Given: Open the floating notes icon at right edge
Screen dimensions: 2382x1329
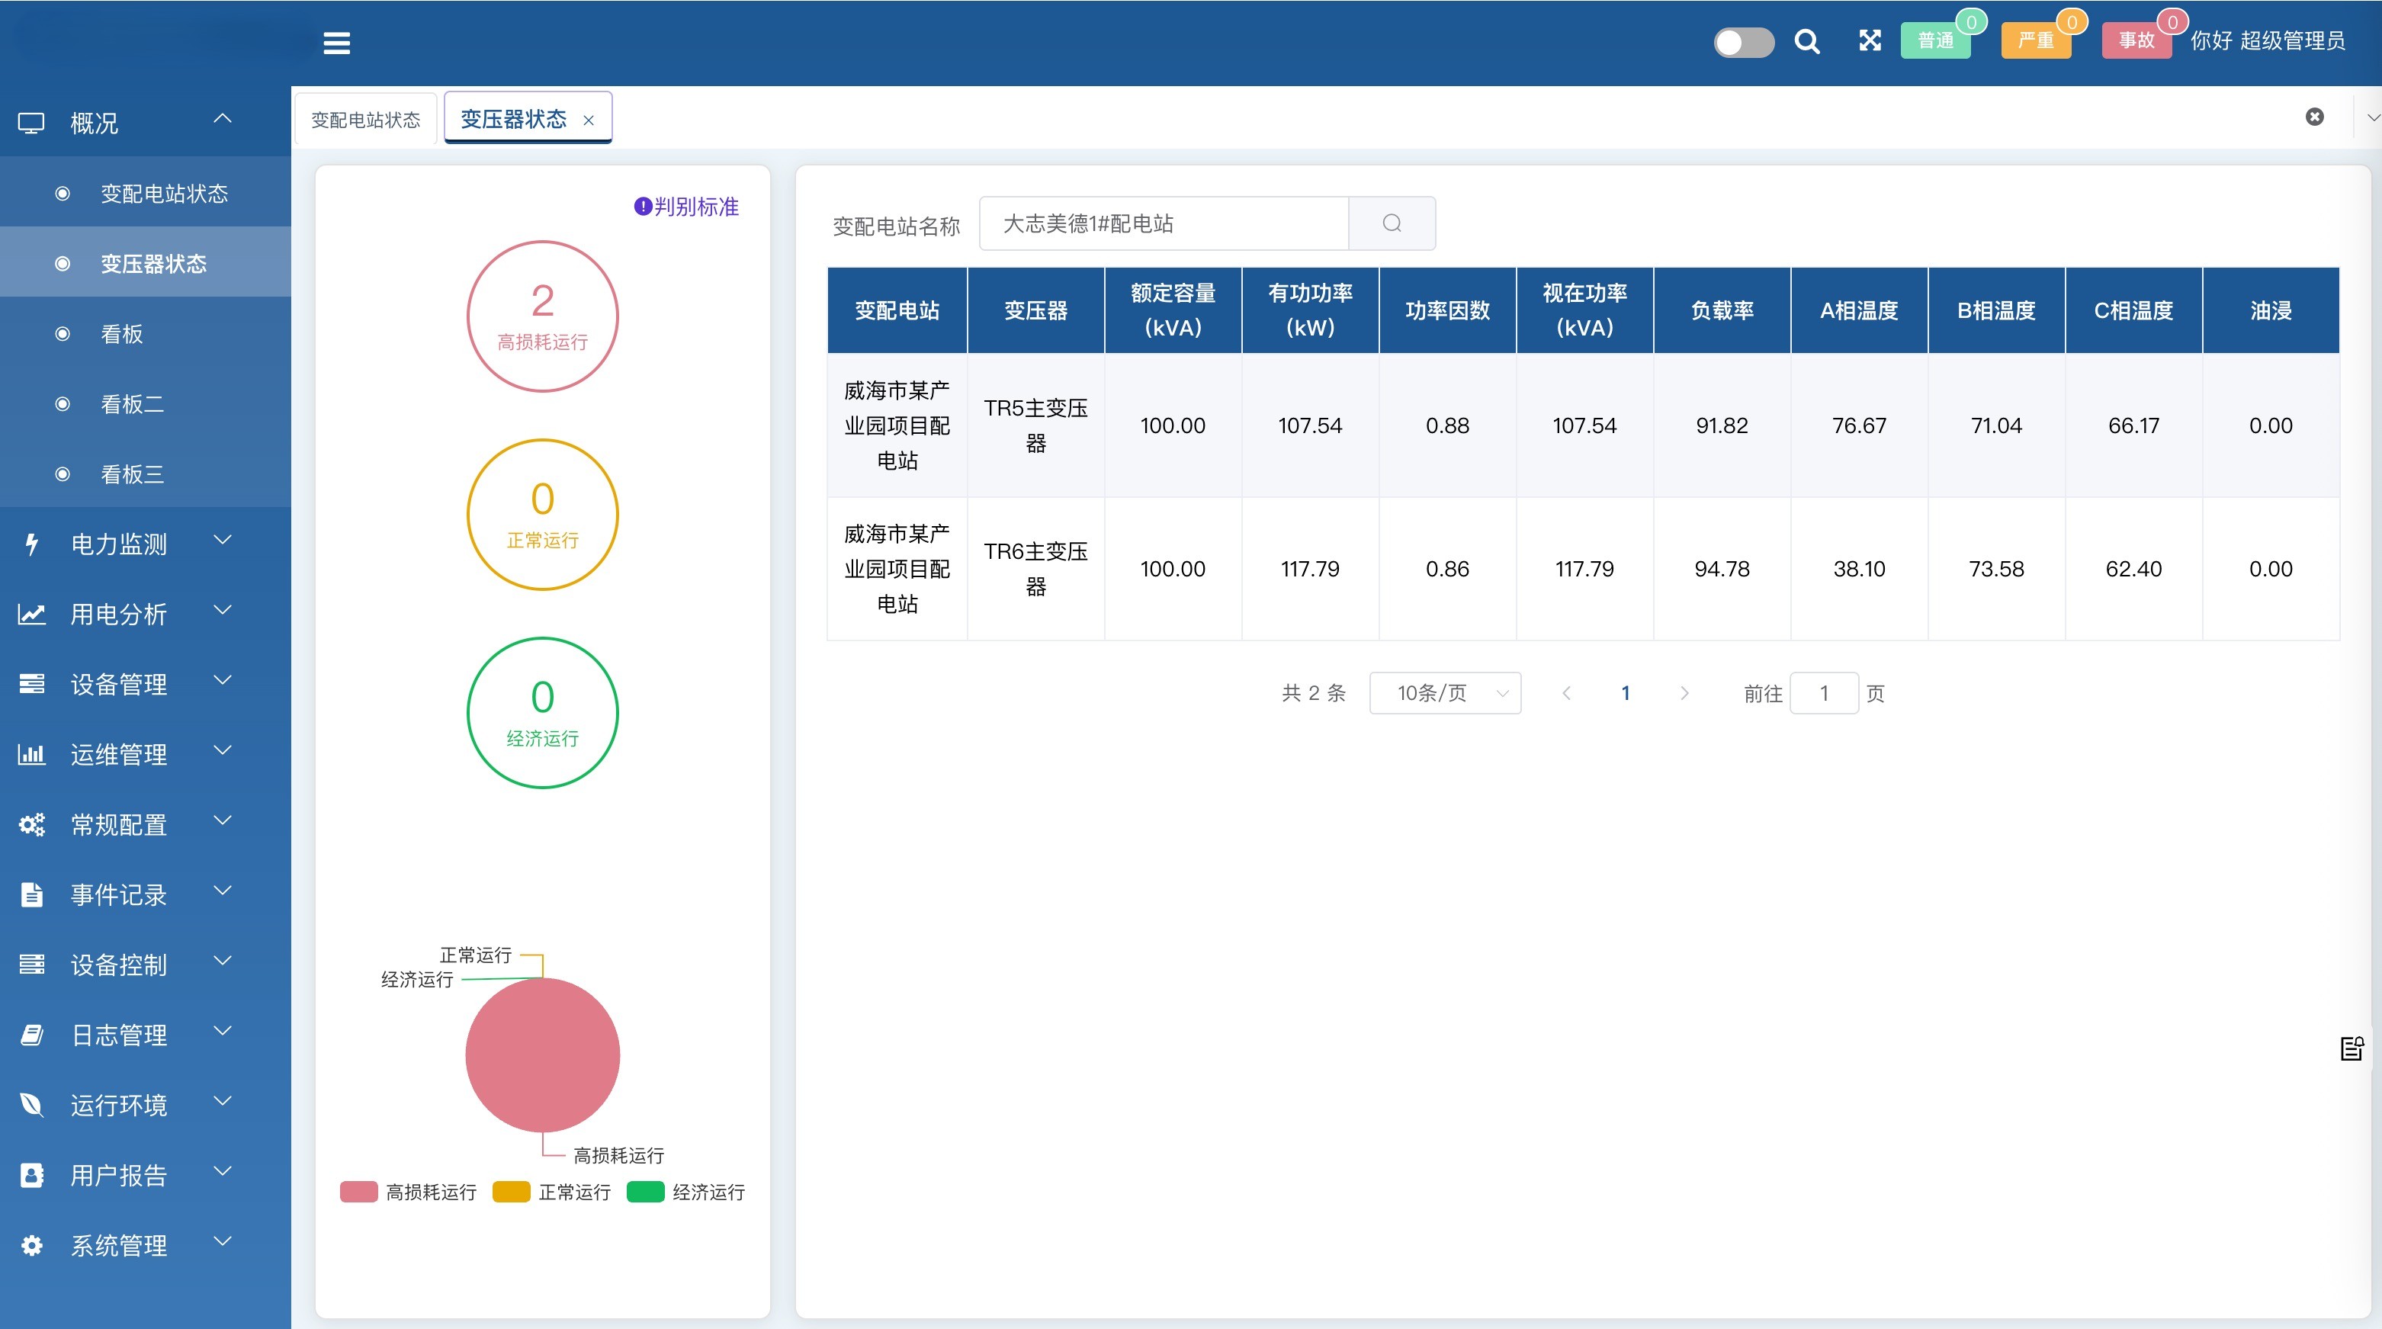Looking at the screenshot, I should 2352,1048.
